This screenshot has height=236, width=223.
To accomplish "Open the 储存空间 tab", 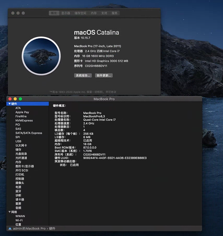I will 80,13.
